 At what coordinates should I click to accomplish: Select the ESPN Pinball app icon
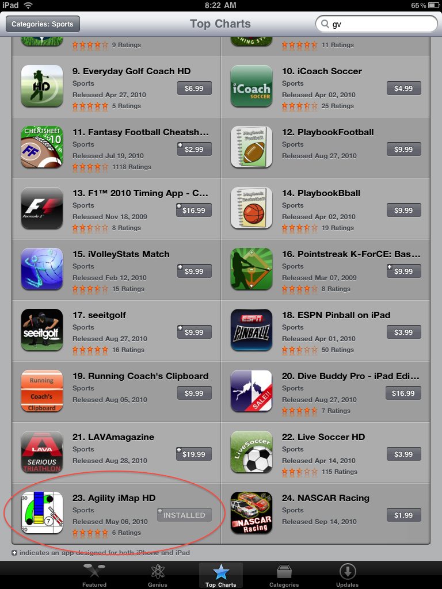[x=251, y=330]
